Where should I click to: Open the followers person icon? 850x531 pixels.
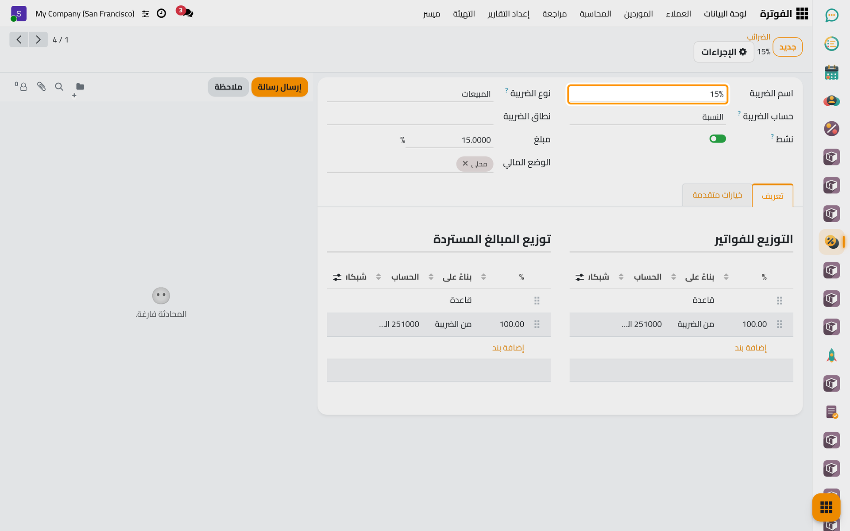coord(21,86)
